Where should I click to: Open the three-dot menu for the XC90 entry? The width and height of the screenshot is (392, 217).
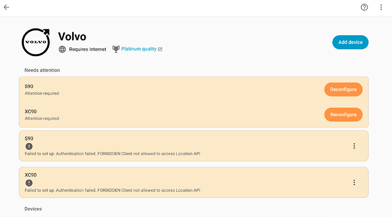point(354,182)
